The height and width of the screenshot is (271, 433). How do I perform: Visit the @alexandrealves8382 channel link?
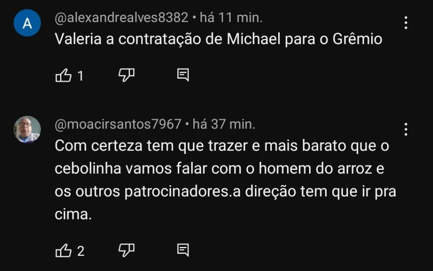[x=121, y=18]
